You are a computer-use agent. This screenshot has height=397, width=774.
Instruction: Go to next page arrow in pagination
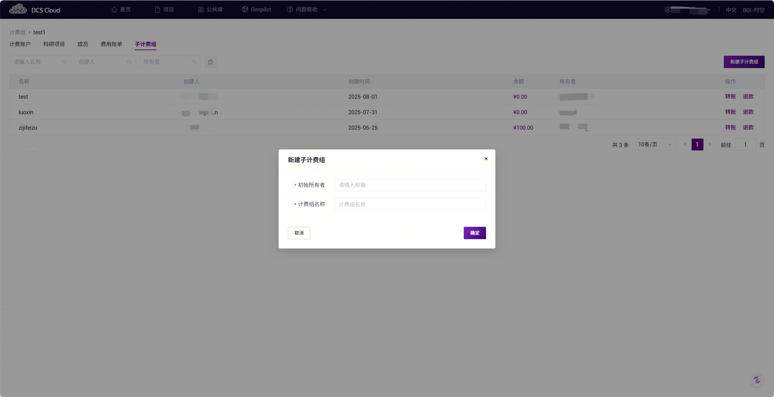pos(710,145)
